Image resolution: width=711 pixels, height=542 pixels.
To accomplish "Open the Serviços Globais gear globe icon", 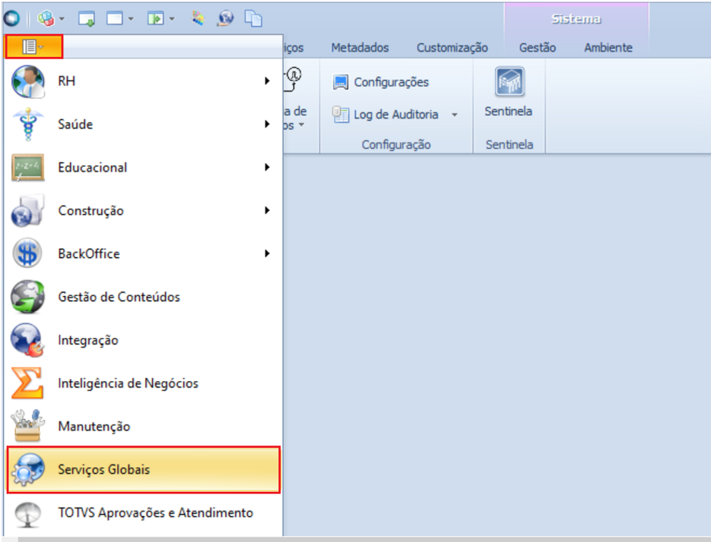I will (28, 470).
